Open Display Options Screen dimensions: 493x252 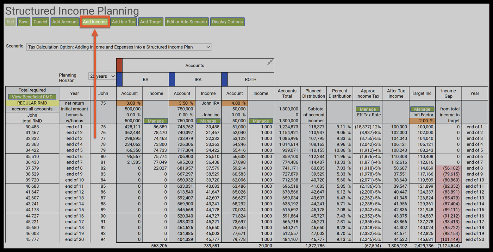pyautogui.click(x=227, y=22)
